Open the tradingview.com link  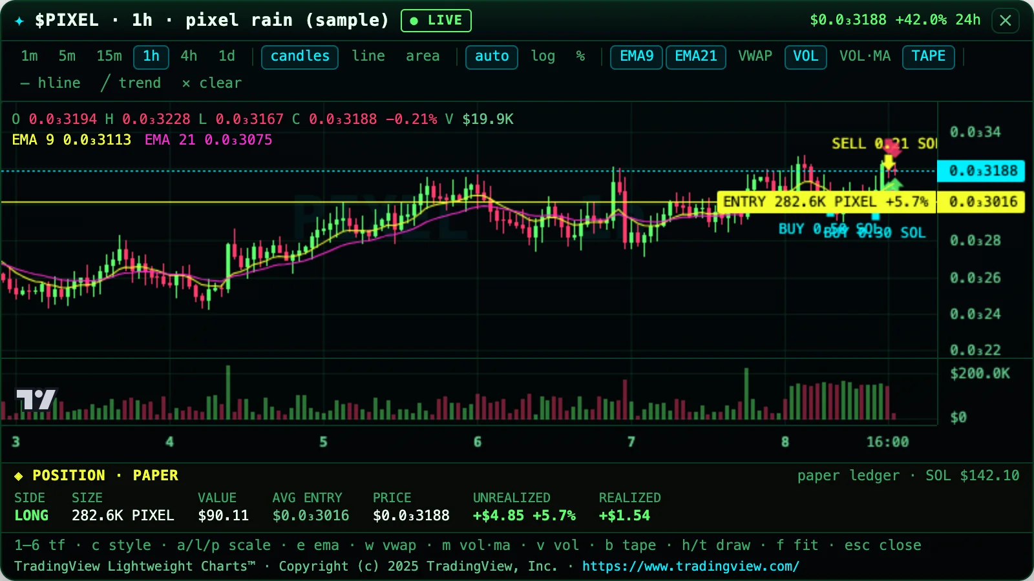(691, 566)
